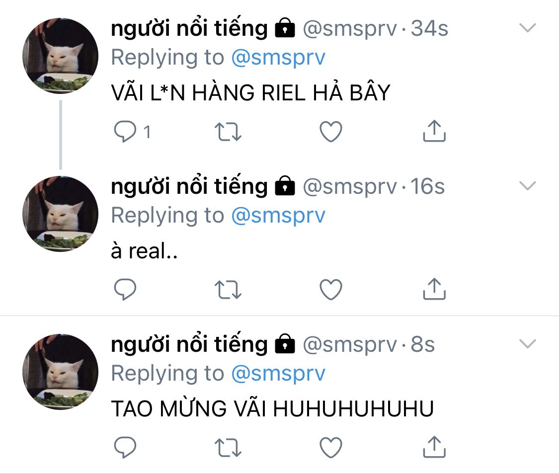Retweet the 'TAO MỪNG VÃI' tweet

click(228, 447)
